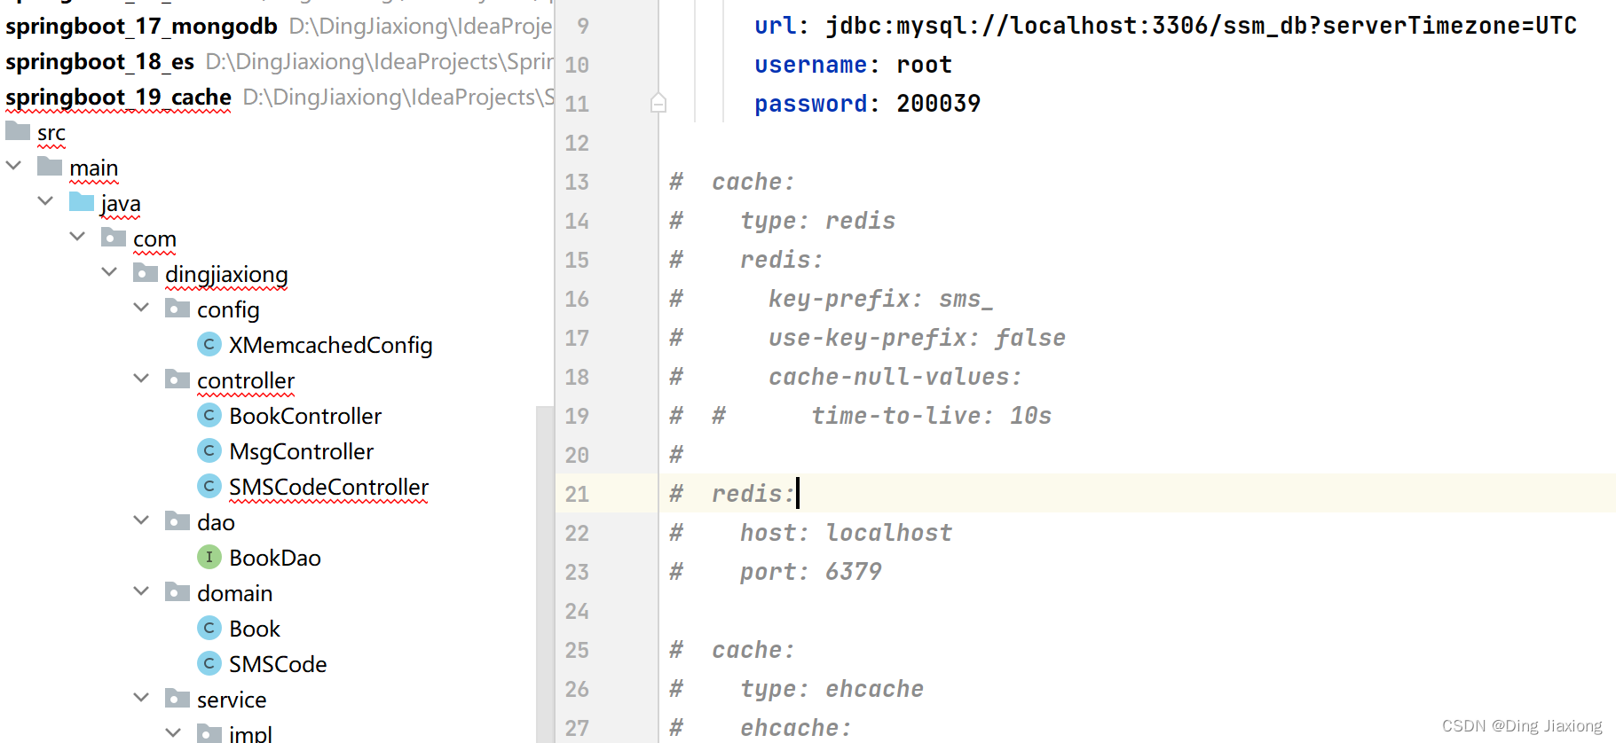Click the 'port: 6379' comment line
1616x743 pixels.
pos(810,572)
